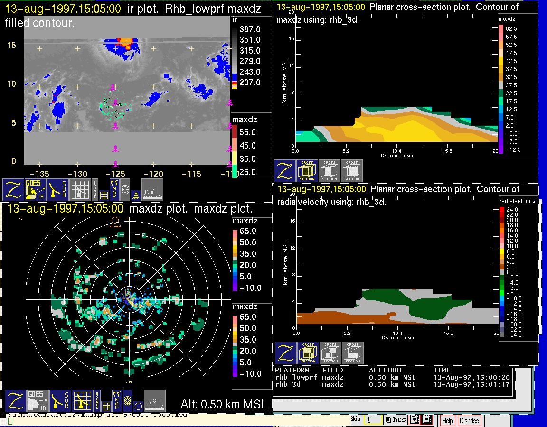Viewport: 547px width, 427px height.
Task: Click the Help button
Action: coord(447,420)
